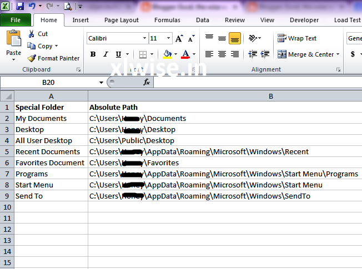
Task: Select the row 5 header
Action: tap(7, 151)
